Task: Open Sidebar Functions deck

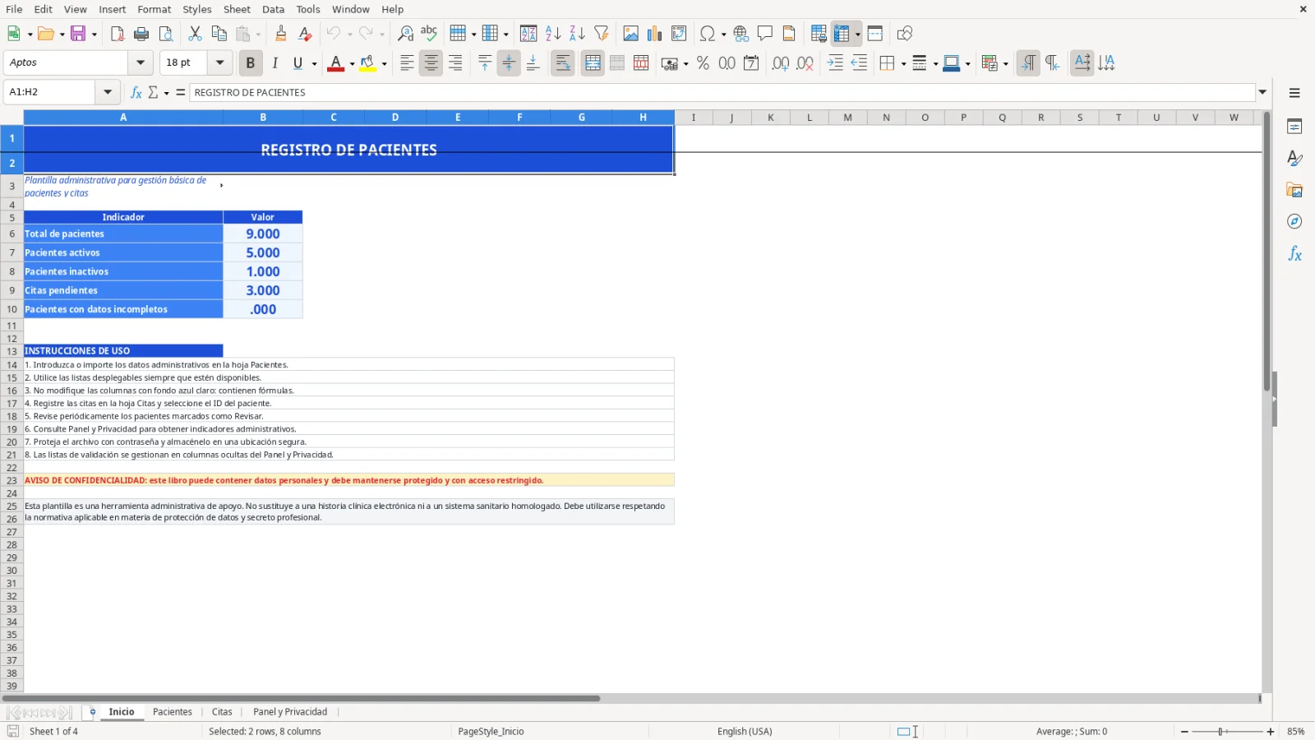Action: (1294, 254)
